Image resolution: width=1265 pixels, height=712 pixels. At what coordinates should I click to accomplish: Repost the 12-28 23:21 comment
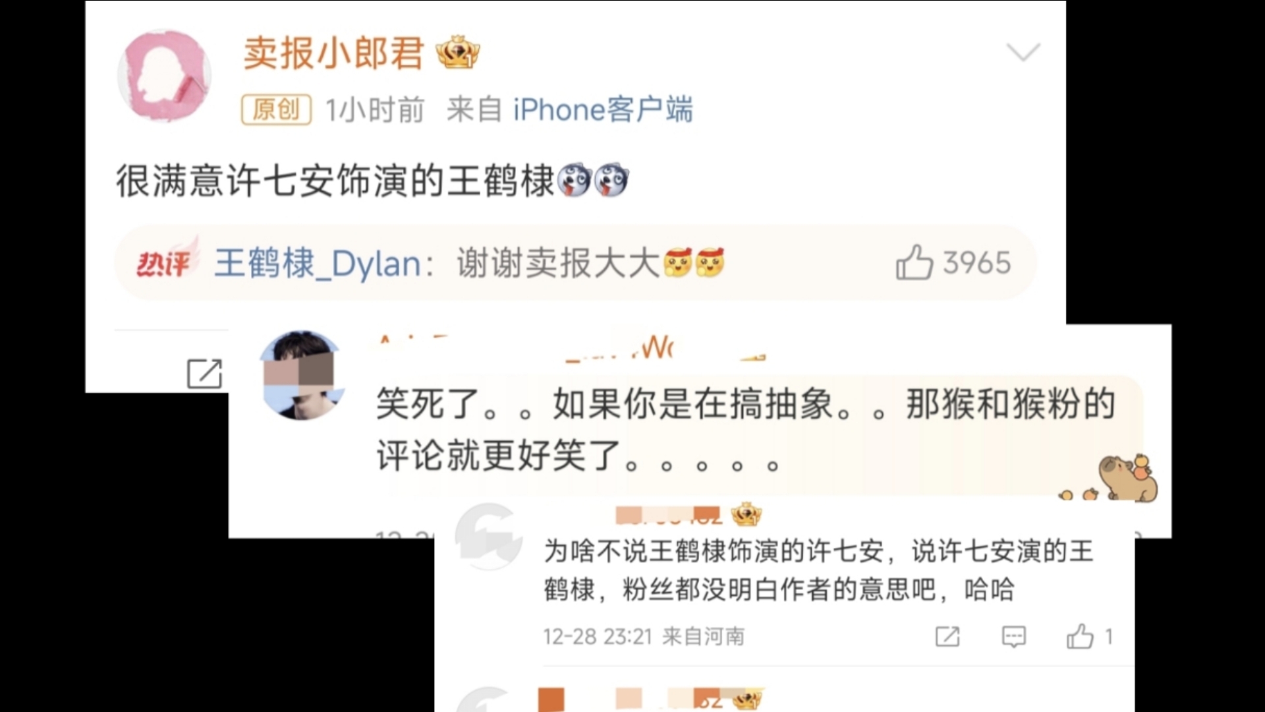pos(947,636)
